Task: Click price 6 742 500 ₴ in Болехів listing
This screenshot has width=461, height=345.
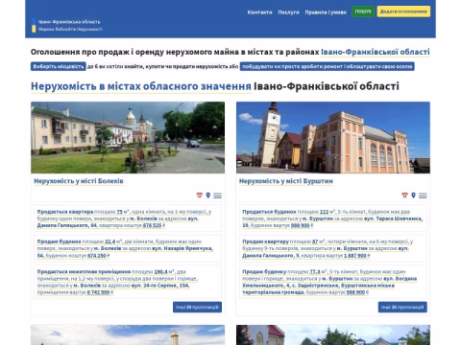Action: coord(100,292)
